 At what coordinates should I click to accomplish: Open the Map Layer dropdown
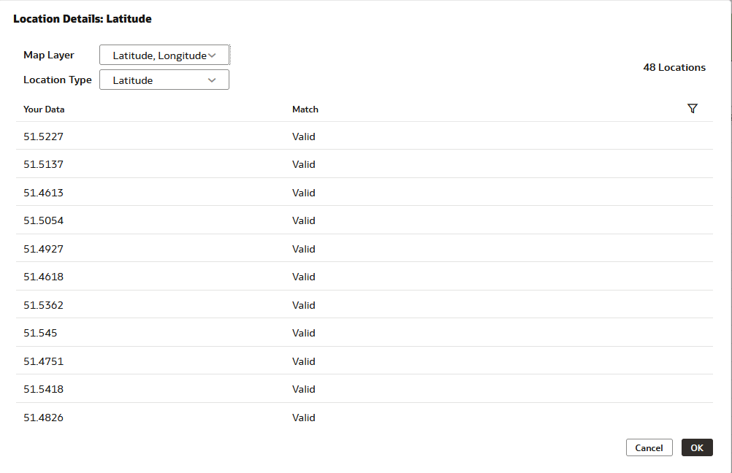[x=164, y=55]
